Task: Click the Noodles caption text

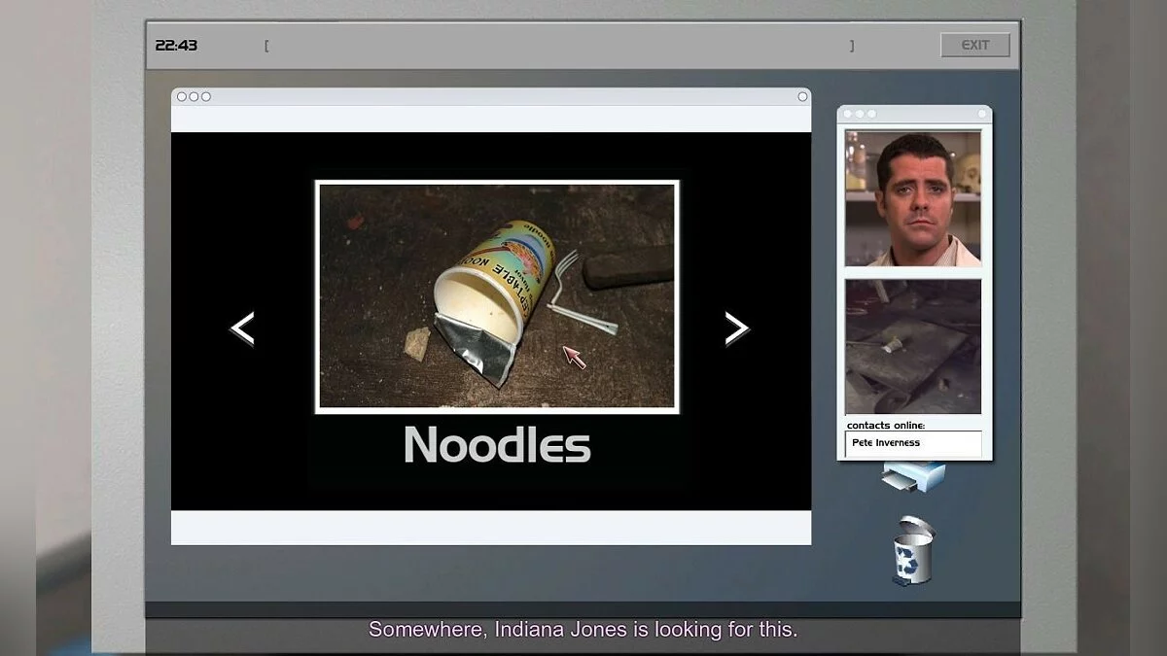Action: pyautogui.click(x=497, y=444)
